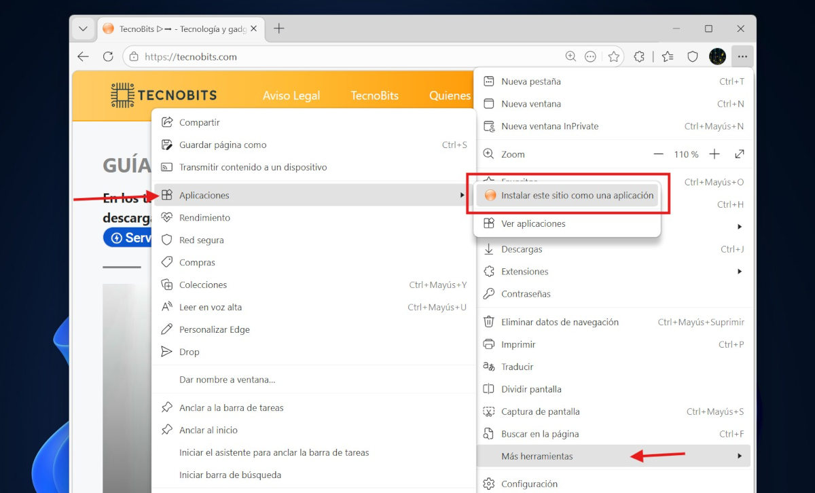The image size is (815, 493).
Task: Select Nueva ventana InPrivate
Action: (549, 126)
